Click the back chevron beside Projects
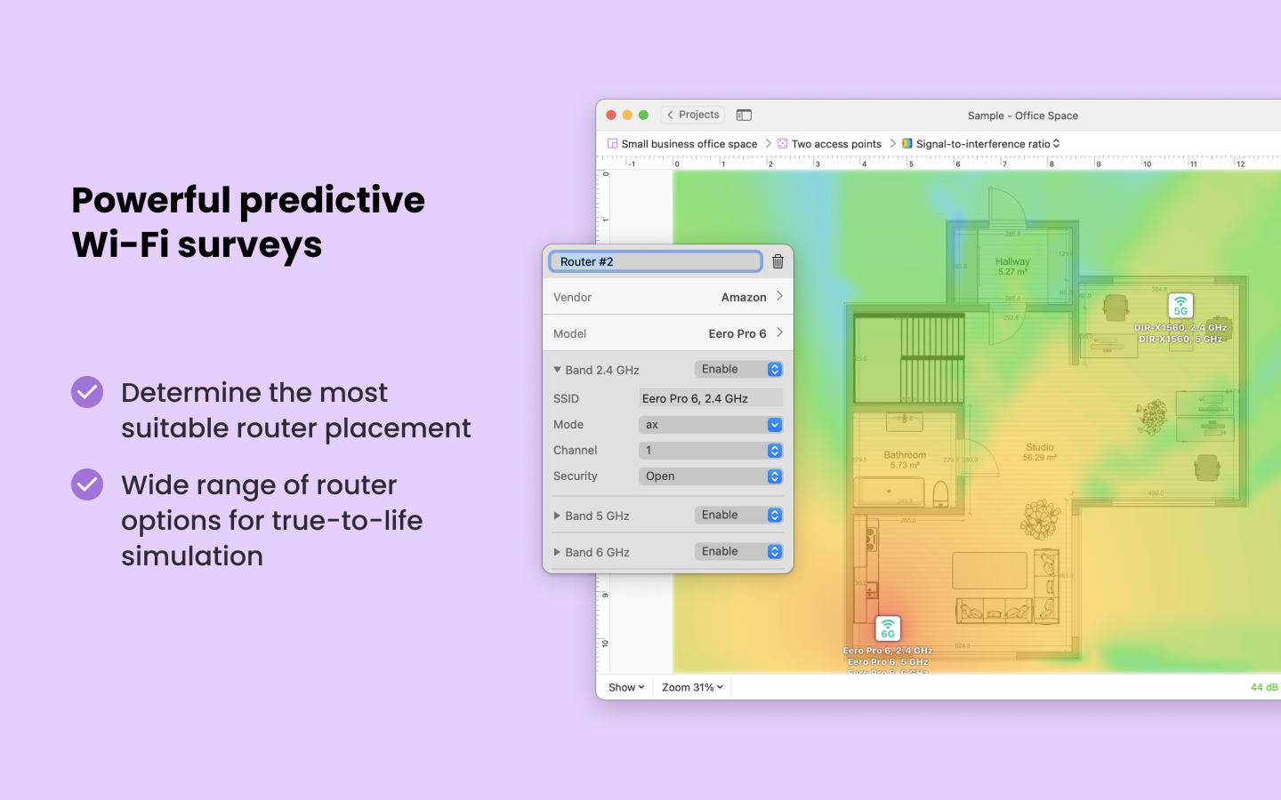The image size is (1281, 800). coord(669,115)
